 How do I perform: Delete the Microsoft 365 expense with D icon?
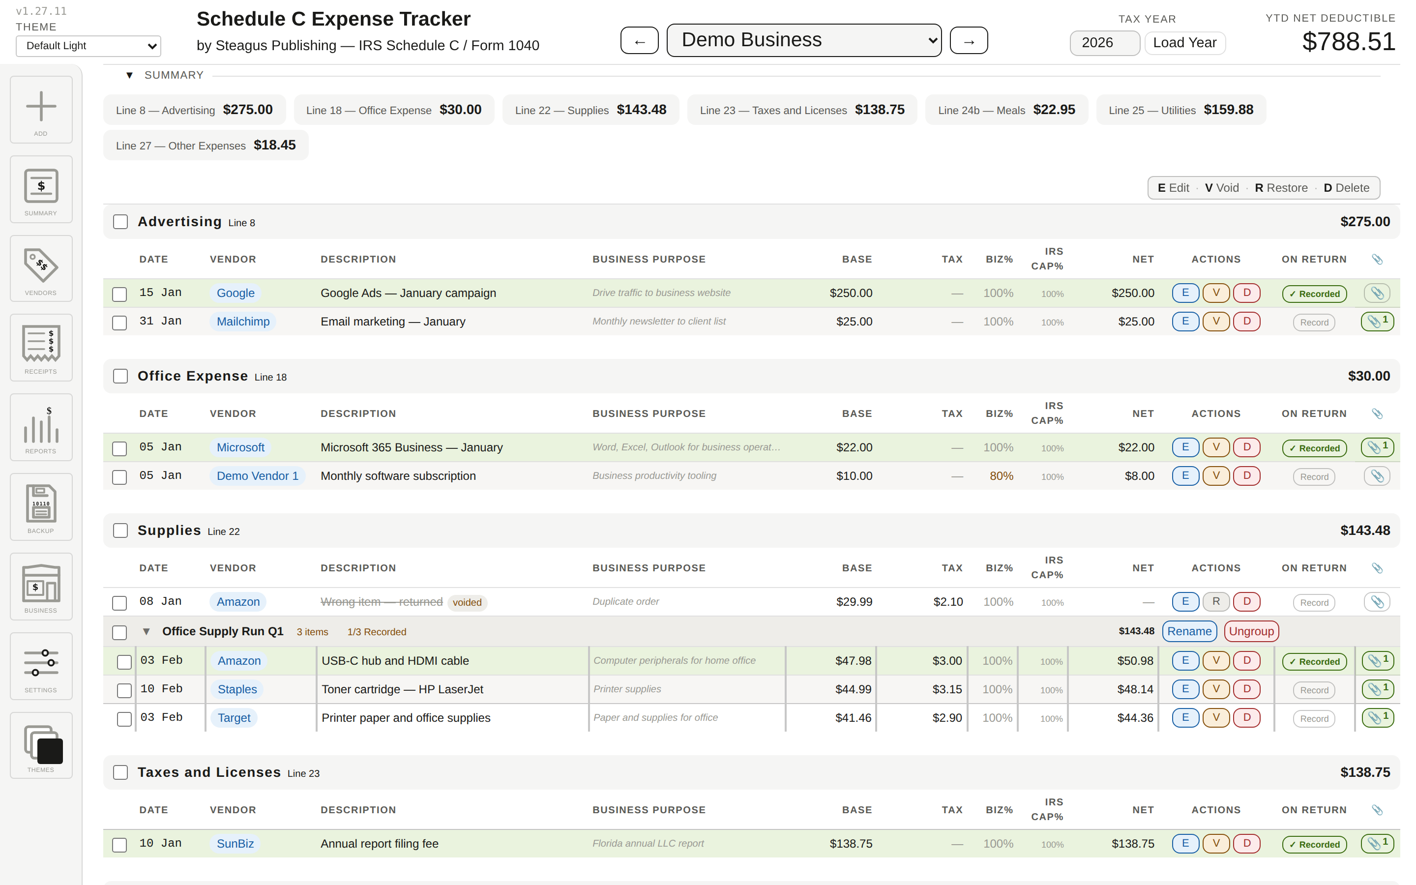coord(1247,447)
